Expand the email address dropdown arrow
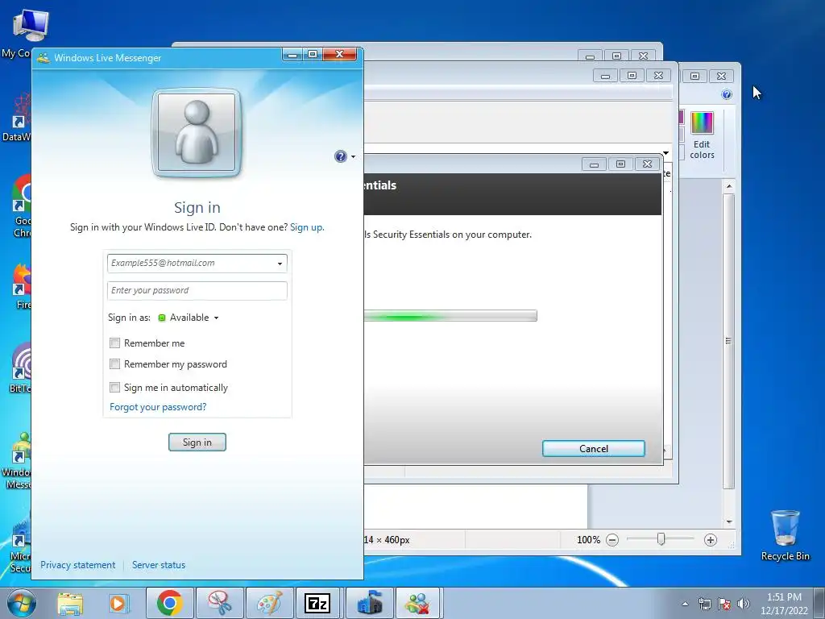The image size is (825, 619). pyautogui.click(x=280, y=264)
